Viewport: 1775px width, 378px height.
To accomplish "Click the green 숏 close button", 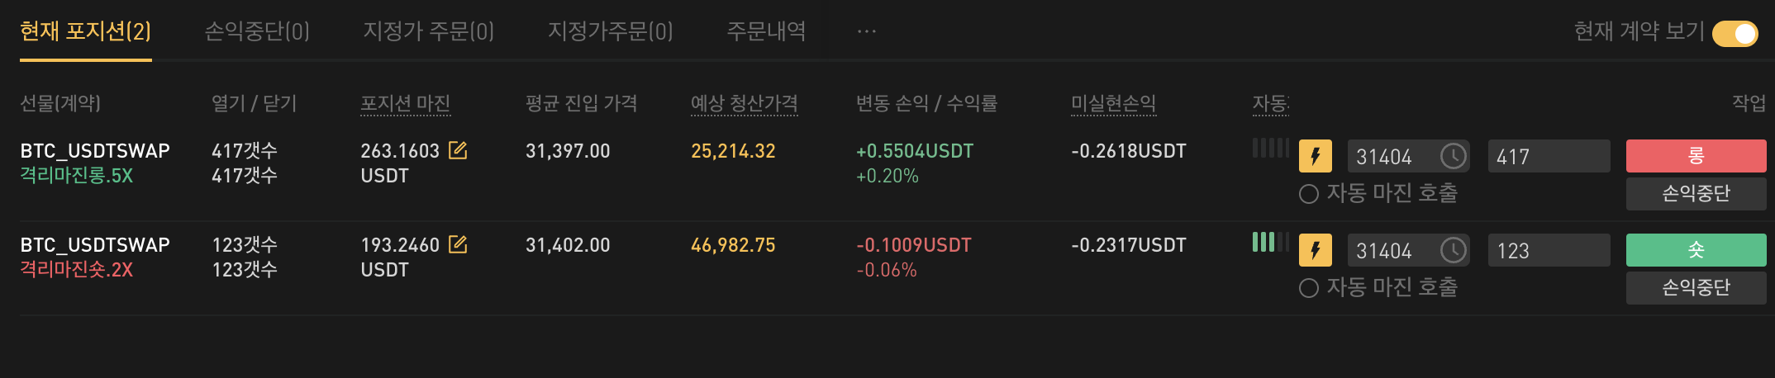I will [1696, 250].
